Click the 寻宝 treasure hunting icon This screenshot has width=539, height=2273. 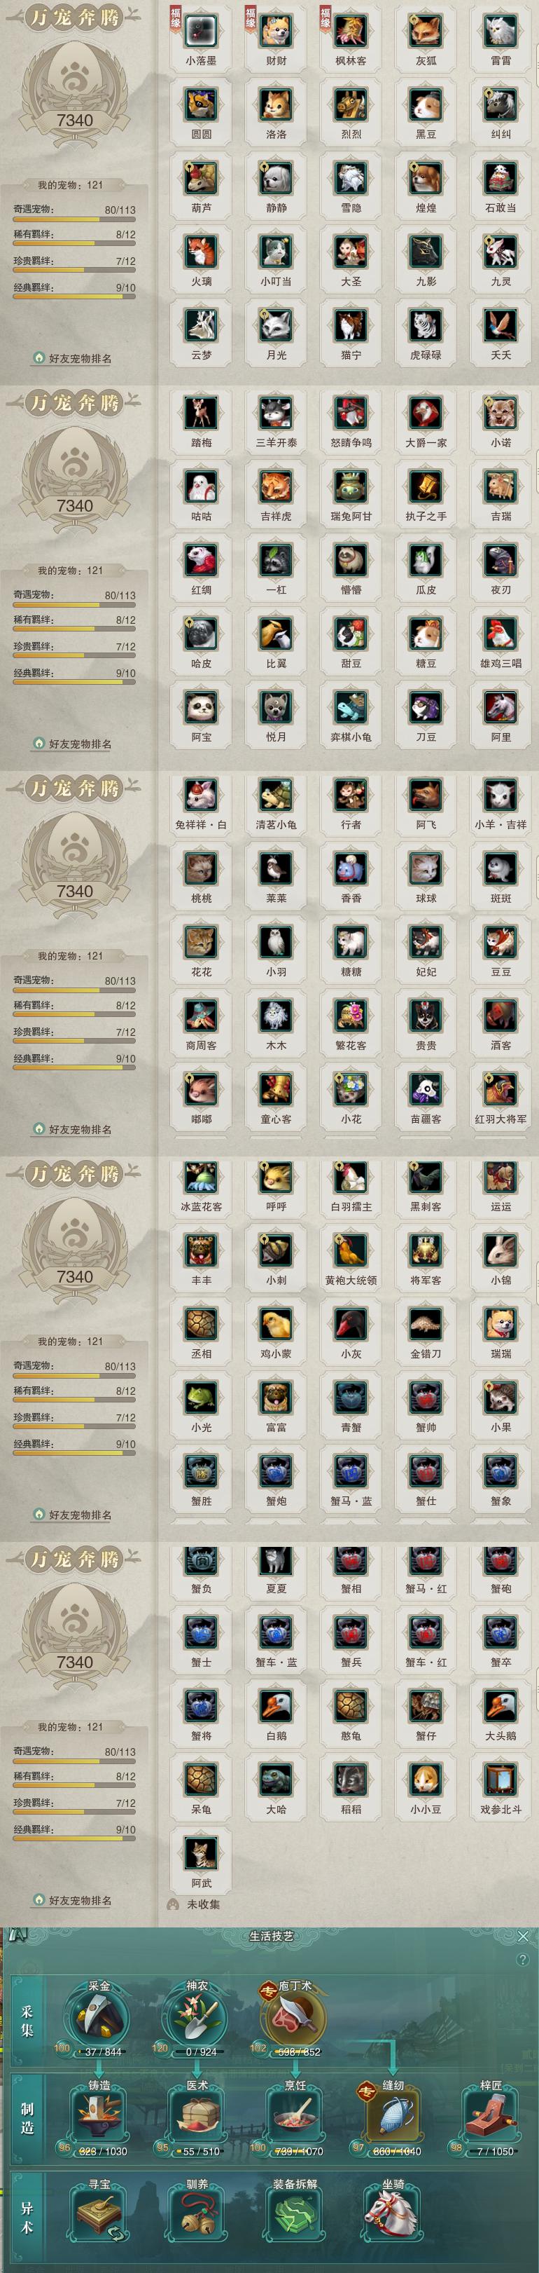click(x=99, y=2215)
